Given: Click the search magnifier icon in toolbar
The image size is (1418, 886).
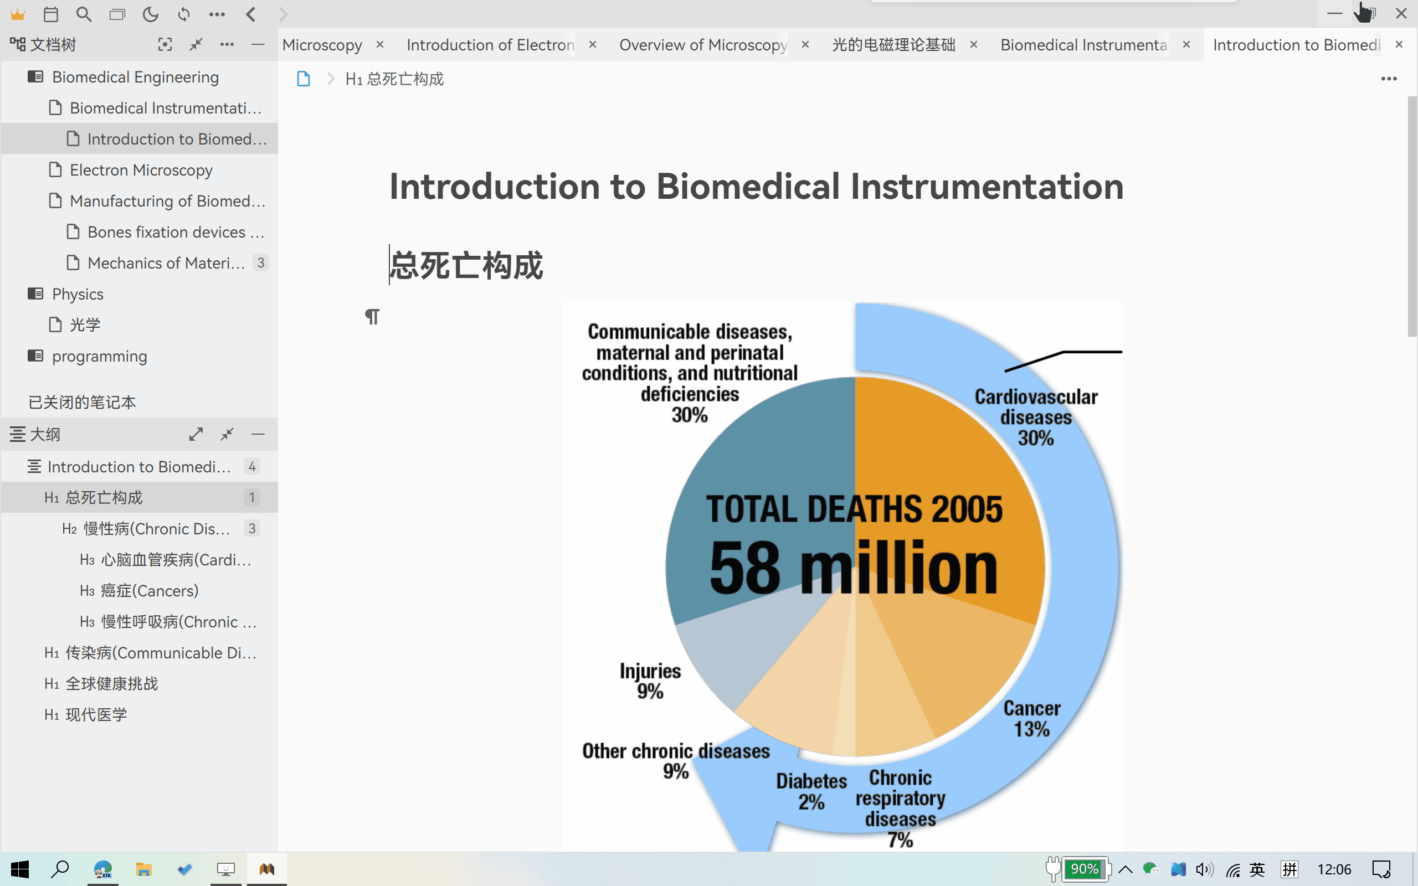Looking at the screenshot, I should 84,14.
